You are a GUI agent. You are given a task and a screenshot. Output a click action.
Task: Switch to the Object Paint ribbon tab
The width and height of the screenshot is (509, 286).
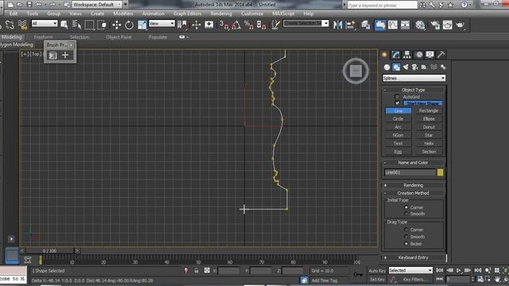coord(119,37)
